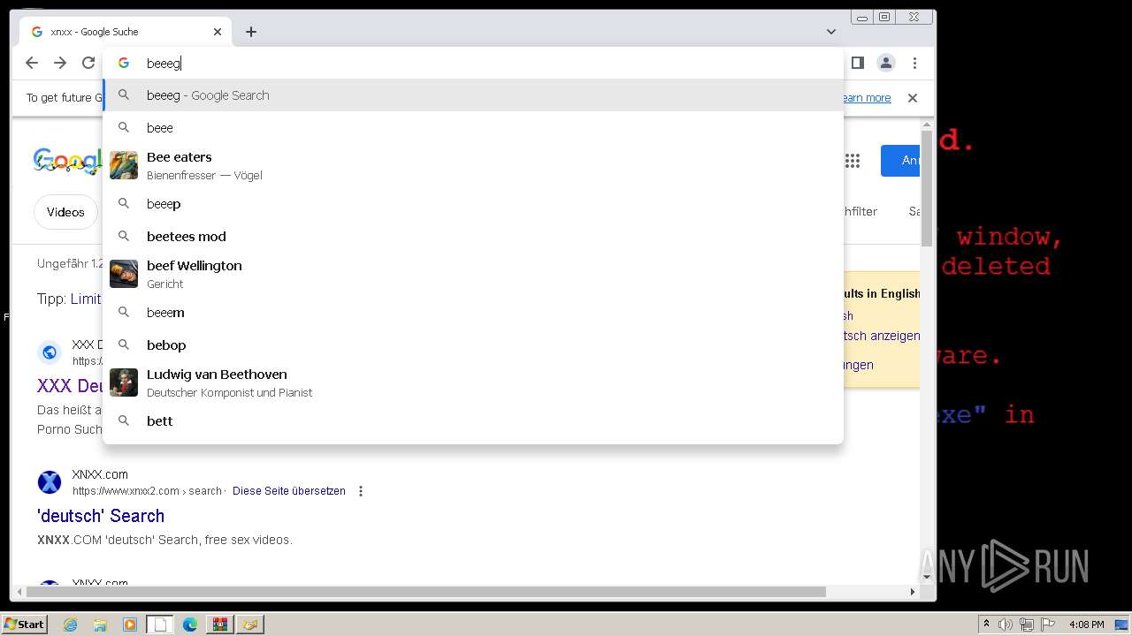Select the 'Videos' filter chip
Viewport: 1132px width, 636px height.
pyautogui.click(x=65, y=212)
